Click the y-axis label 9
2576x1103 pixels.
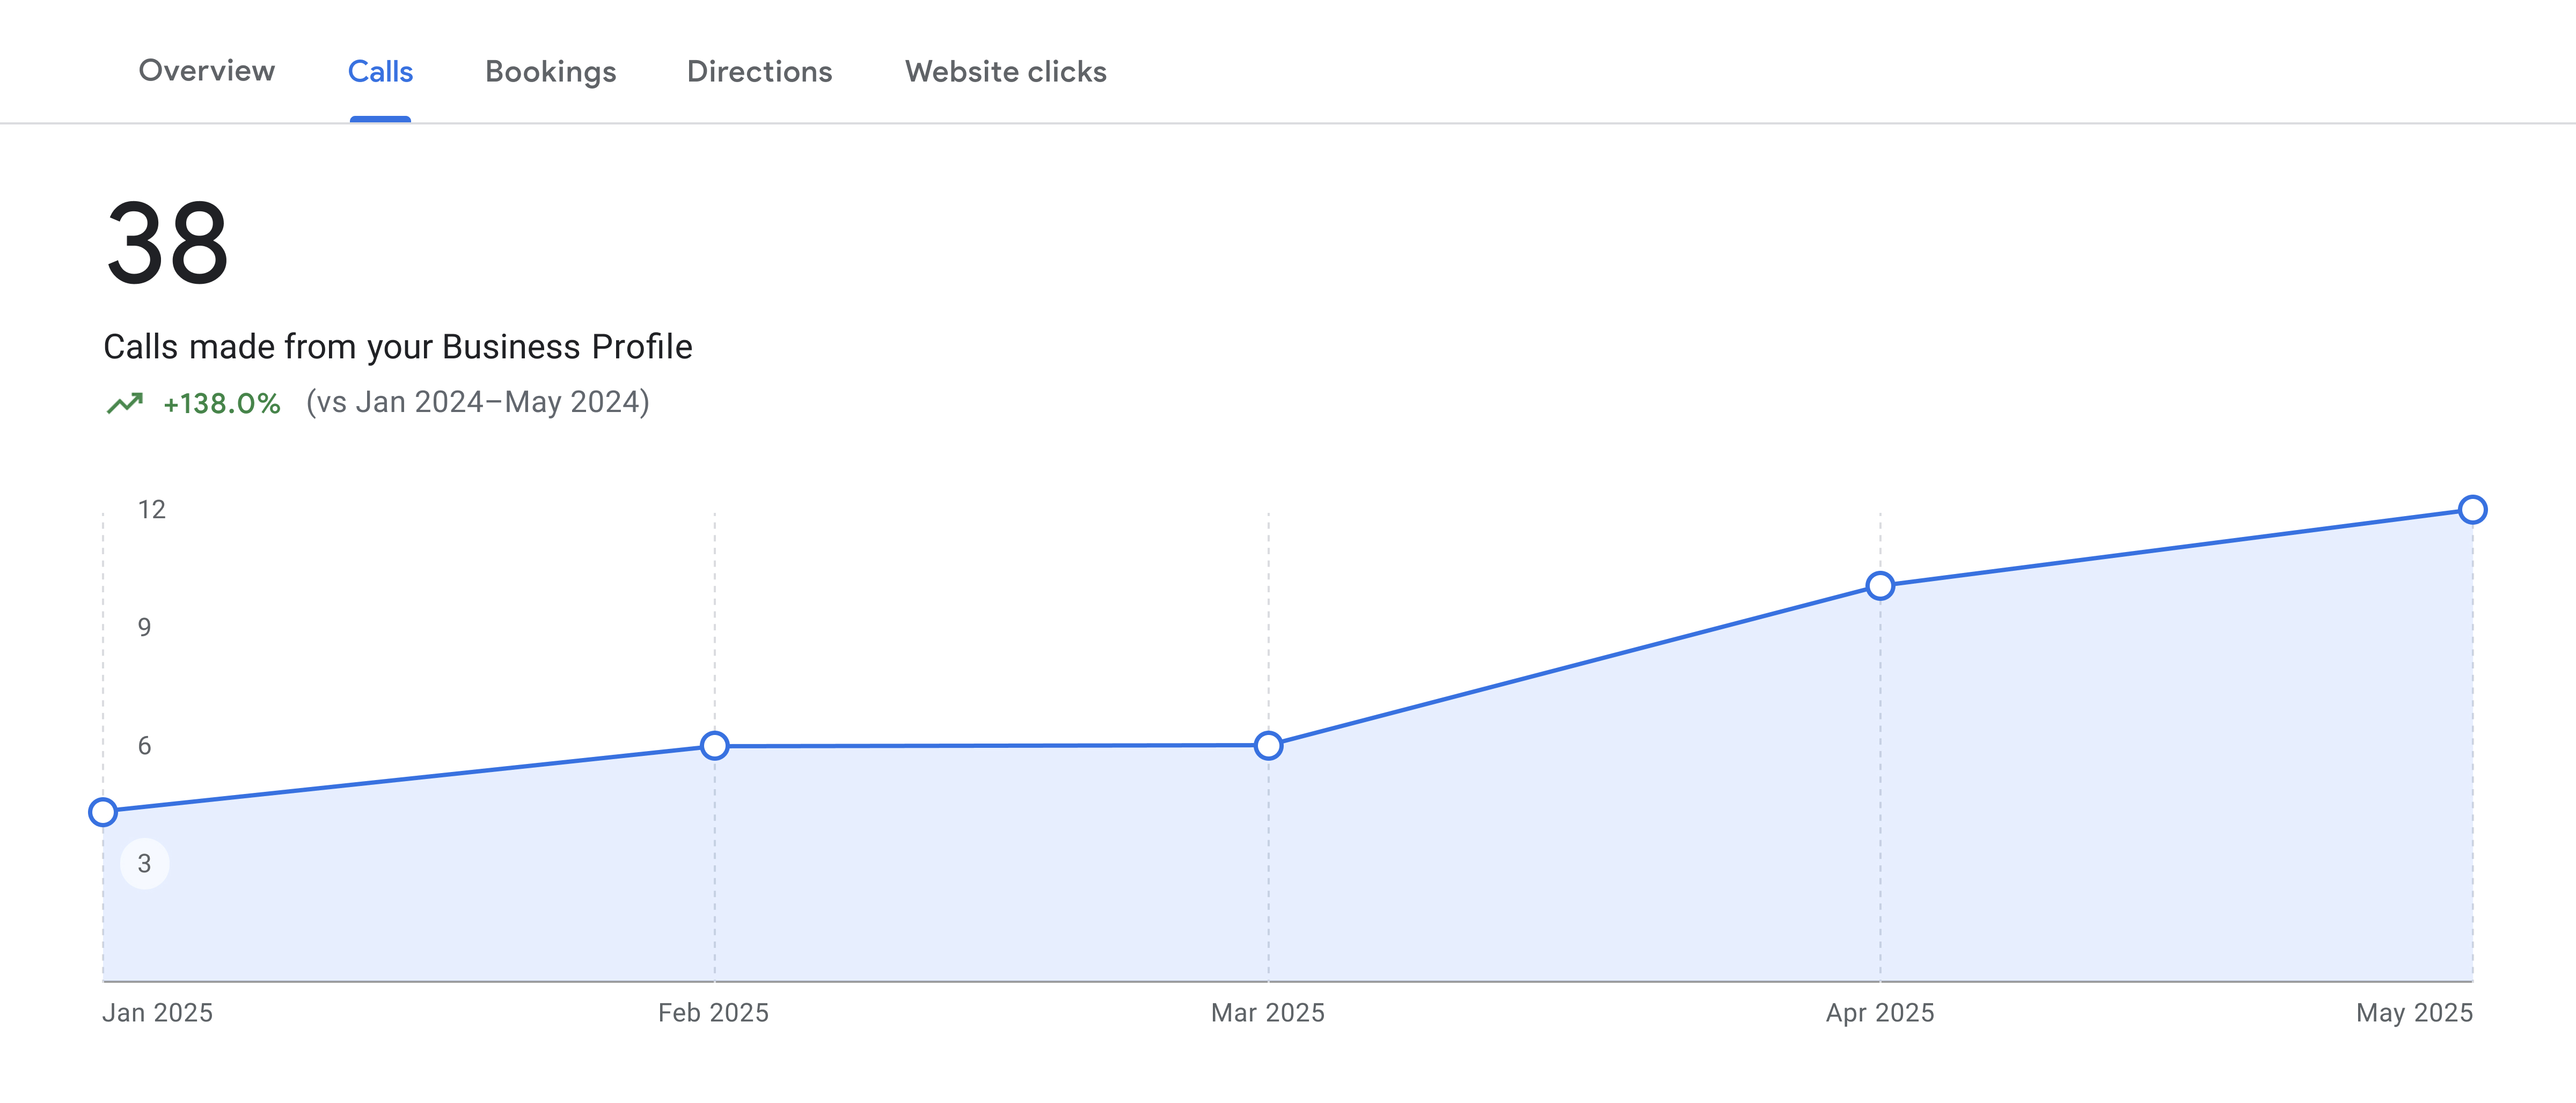(145, 627)
